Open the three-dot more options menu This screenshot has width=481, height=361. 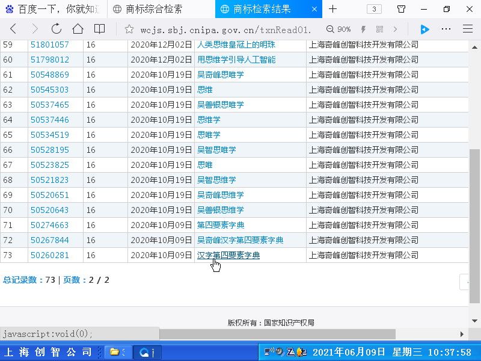(446, 29)
